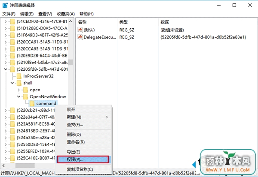Open the 查看(V) menu

(x=45, y=14)
